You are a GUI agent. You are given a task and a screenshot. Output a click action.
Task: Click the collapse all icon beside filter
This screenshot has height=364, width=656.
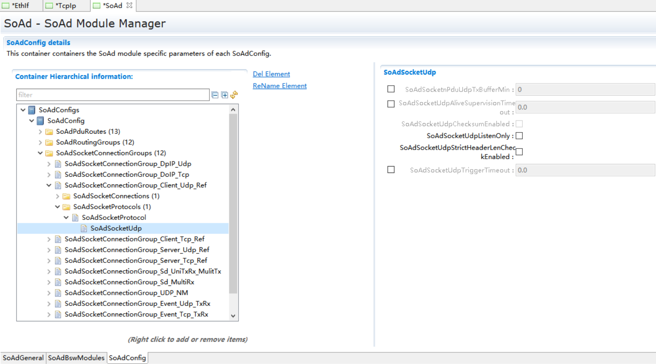click(215, 95)
